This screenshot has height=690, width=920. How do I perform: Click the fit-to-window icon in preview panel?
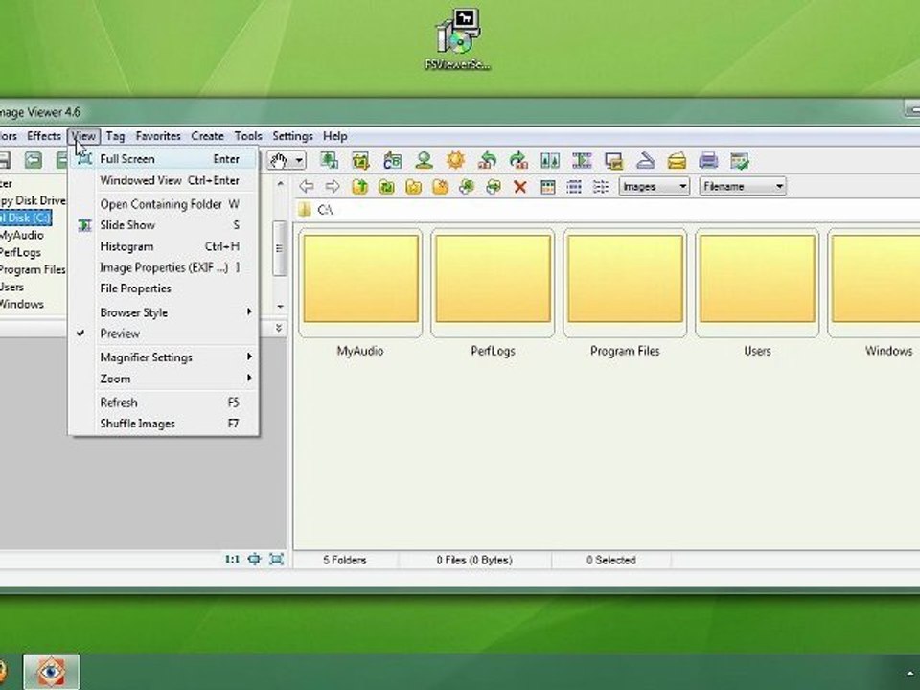pyautogui.click(x=254, y=559)
